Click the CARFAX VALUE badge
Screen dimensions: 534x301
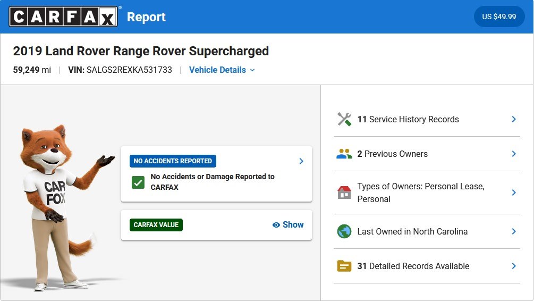point(156,225)
